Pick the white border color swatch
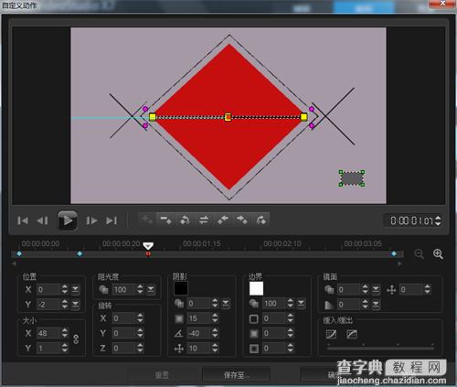457x387 pixels. pyautogui.click(x=256, y=288)
